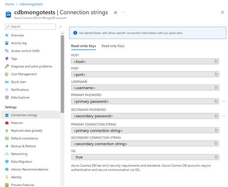Image resolution: width=228 pixels, height=187 pixels.
Task: Click the Cosmos DB resource icon
Action: coord(8,14)
